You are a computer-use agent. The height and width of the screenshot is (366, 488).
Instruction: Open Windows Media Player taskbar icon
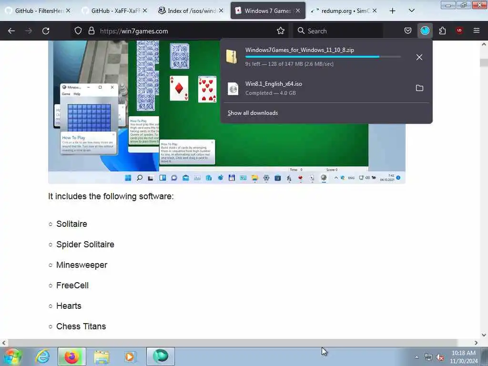[131, 356]
